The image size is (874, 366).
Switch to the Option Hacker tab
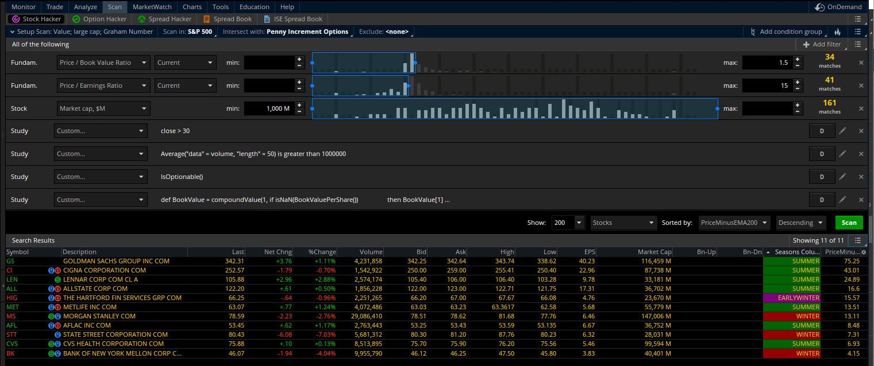pos(99,19)
